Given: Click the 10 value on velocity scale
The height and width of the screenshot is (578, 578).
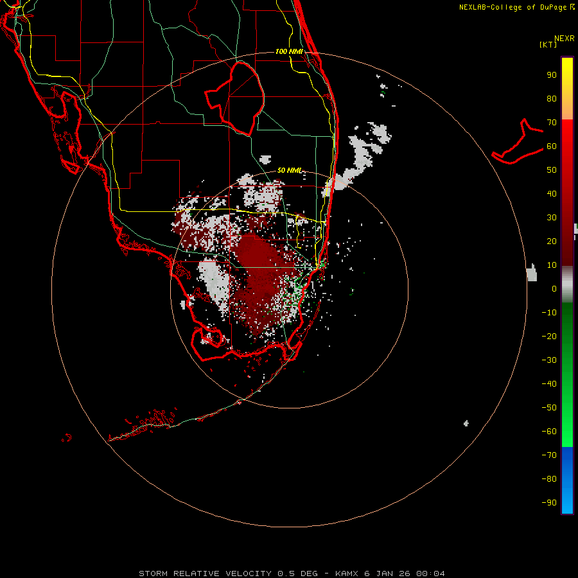Looking at the screenshot, I should point(552,265).
